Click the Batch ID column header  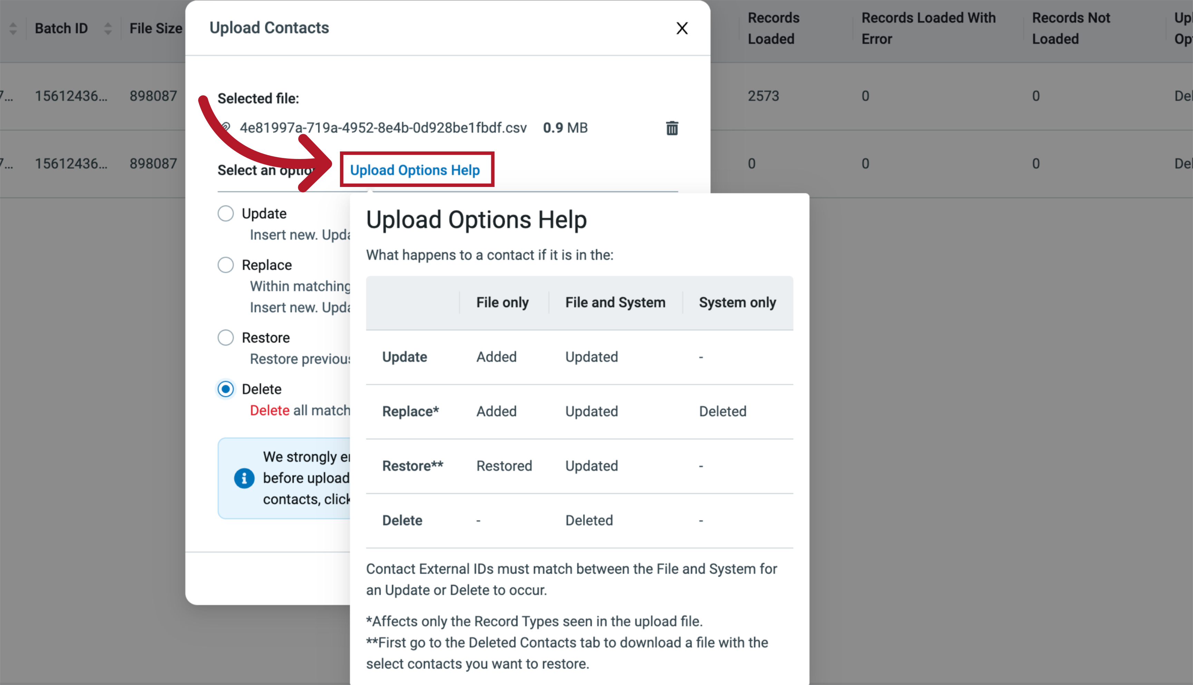[x=61, y=28]
